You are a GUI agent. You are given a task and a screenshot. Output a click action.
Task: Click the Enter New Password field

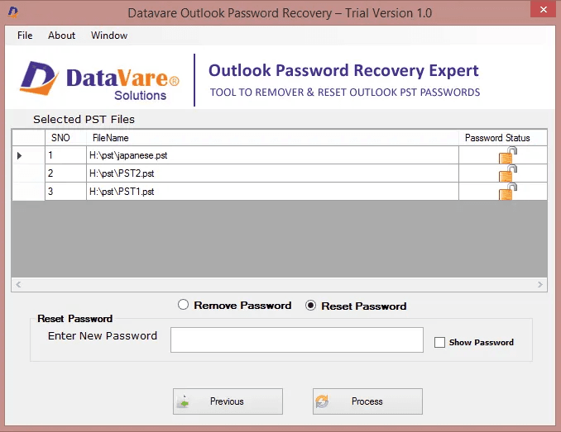coord(297,339)
